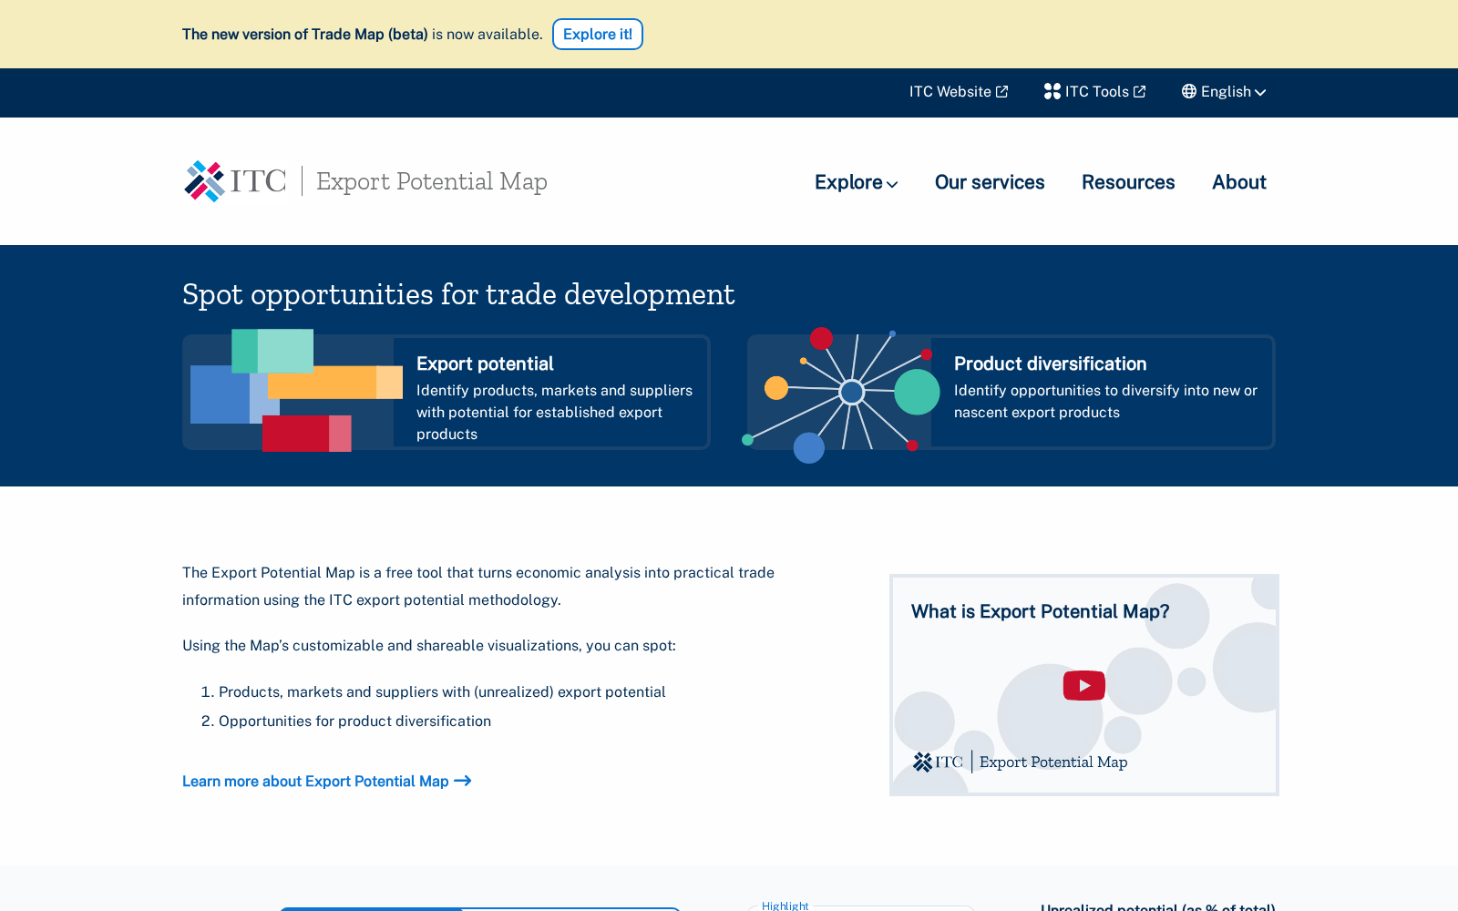
Task: Click the external-link icon beside ITC Website
Action: coord(1001,92)
